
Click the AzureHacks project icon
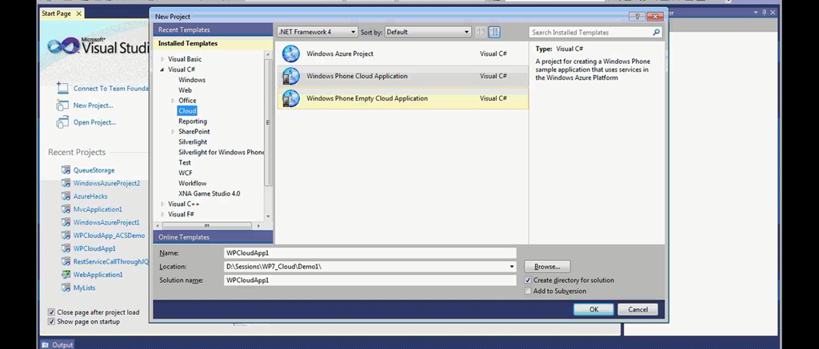pyautogui.click(x=66, y=196)
